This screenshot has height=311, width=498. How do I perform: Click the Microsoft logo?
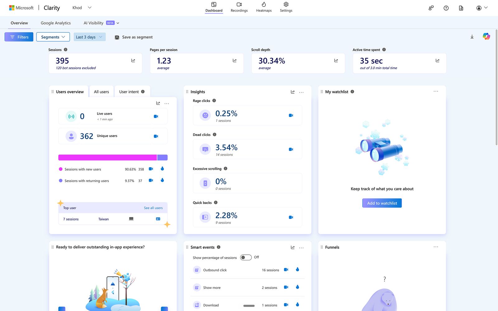click(21, 8)
